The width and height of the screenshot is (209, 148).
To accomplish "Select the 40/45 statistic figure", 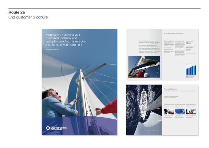I will (188, 43).
